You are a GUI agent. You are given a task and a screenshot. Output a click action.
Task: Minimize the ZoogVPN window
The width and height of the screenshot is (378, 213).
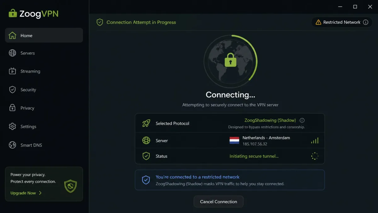point(340,7)
